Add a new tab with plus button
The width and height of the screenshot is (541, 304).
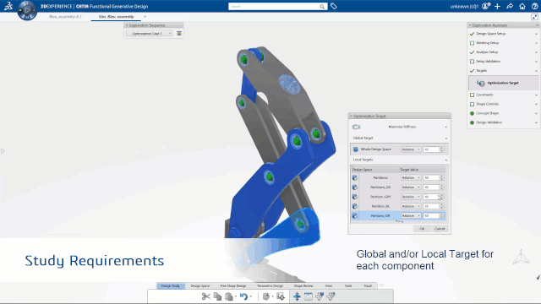coord(145,17)
